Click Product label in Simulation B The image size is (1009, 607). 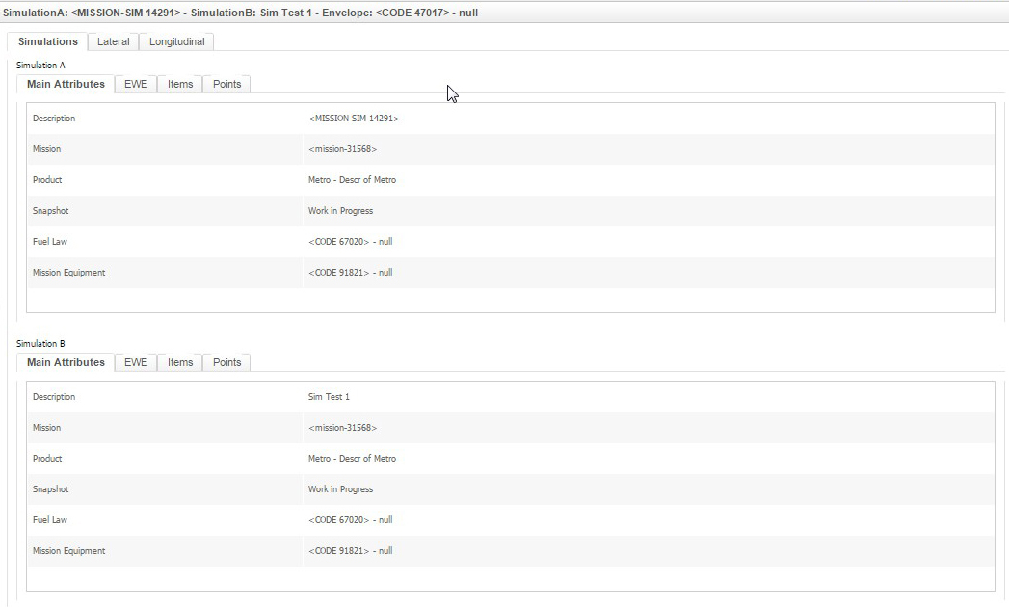click(47, 459)
